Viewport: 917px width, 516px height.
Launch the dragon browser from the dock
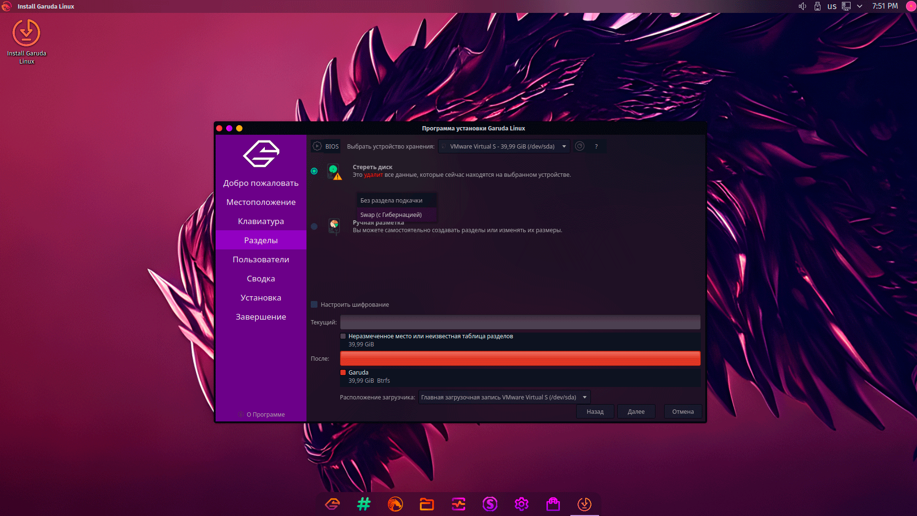point(395,504)
